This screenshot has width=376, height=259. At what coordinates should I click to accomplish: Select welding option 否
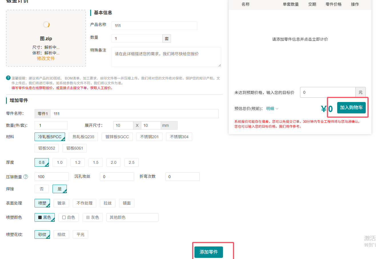(42, 189)
